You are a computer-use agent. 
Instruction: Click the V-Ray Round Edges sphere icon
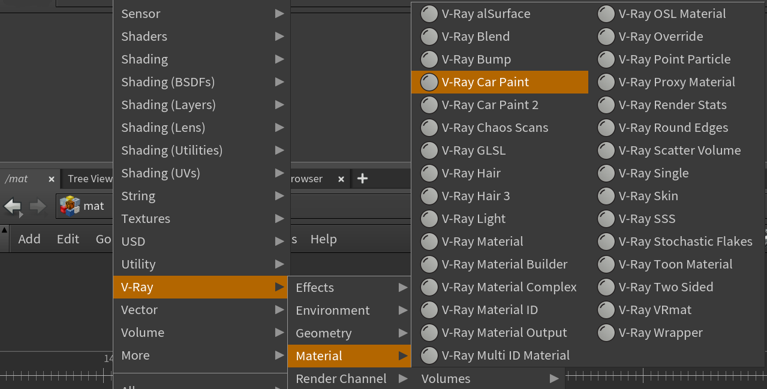tap(606, 128)
